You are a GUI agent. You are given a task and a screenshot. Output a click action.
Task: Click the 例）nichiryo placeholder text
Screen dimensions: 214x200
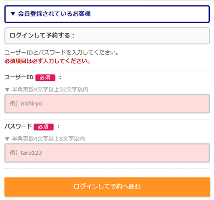(x=26, y=103)
